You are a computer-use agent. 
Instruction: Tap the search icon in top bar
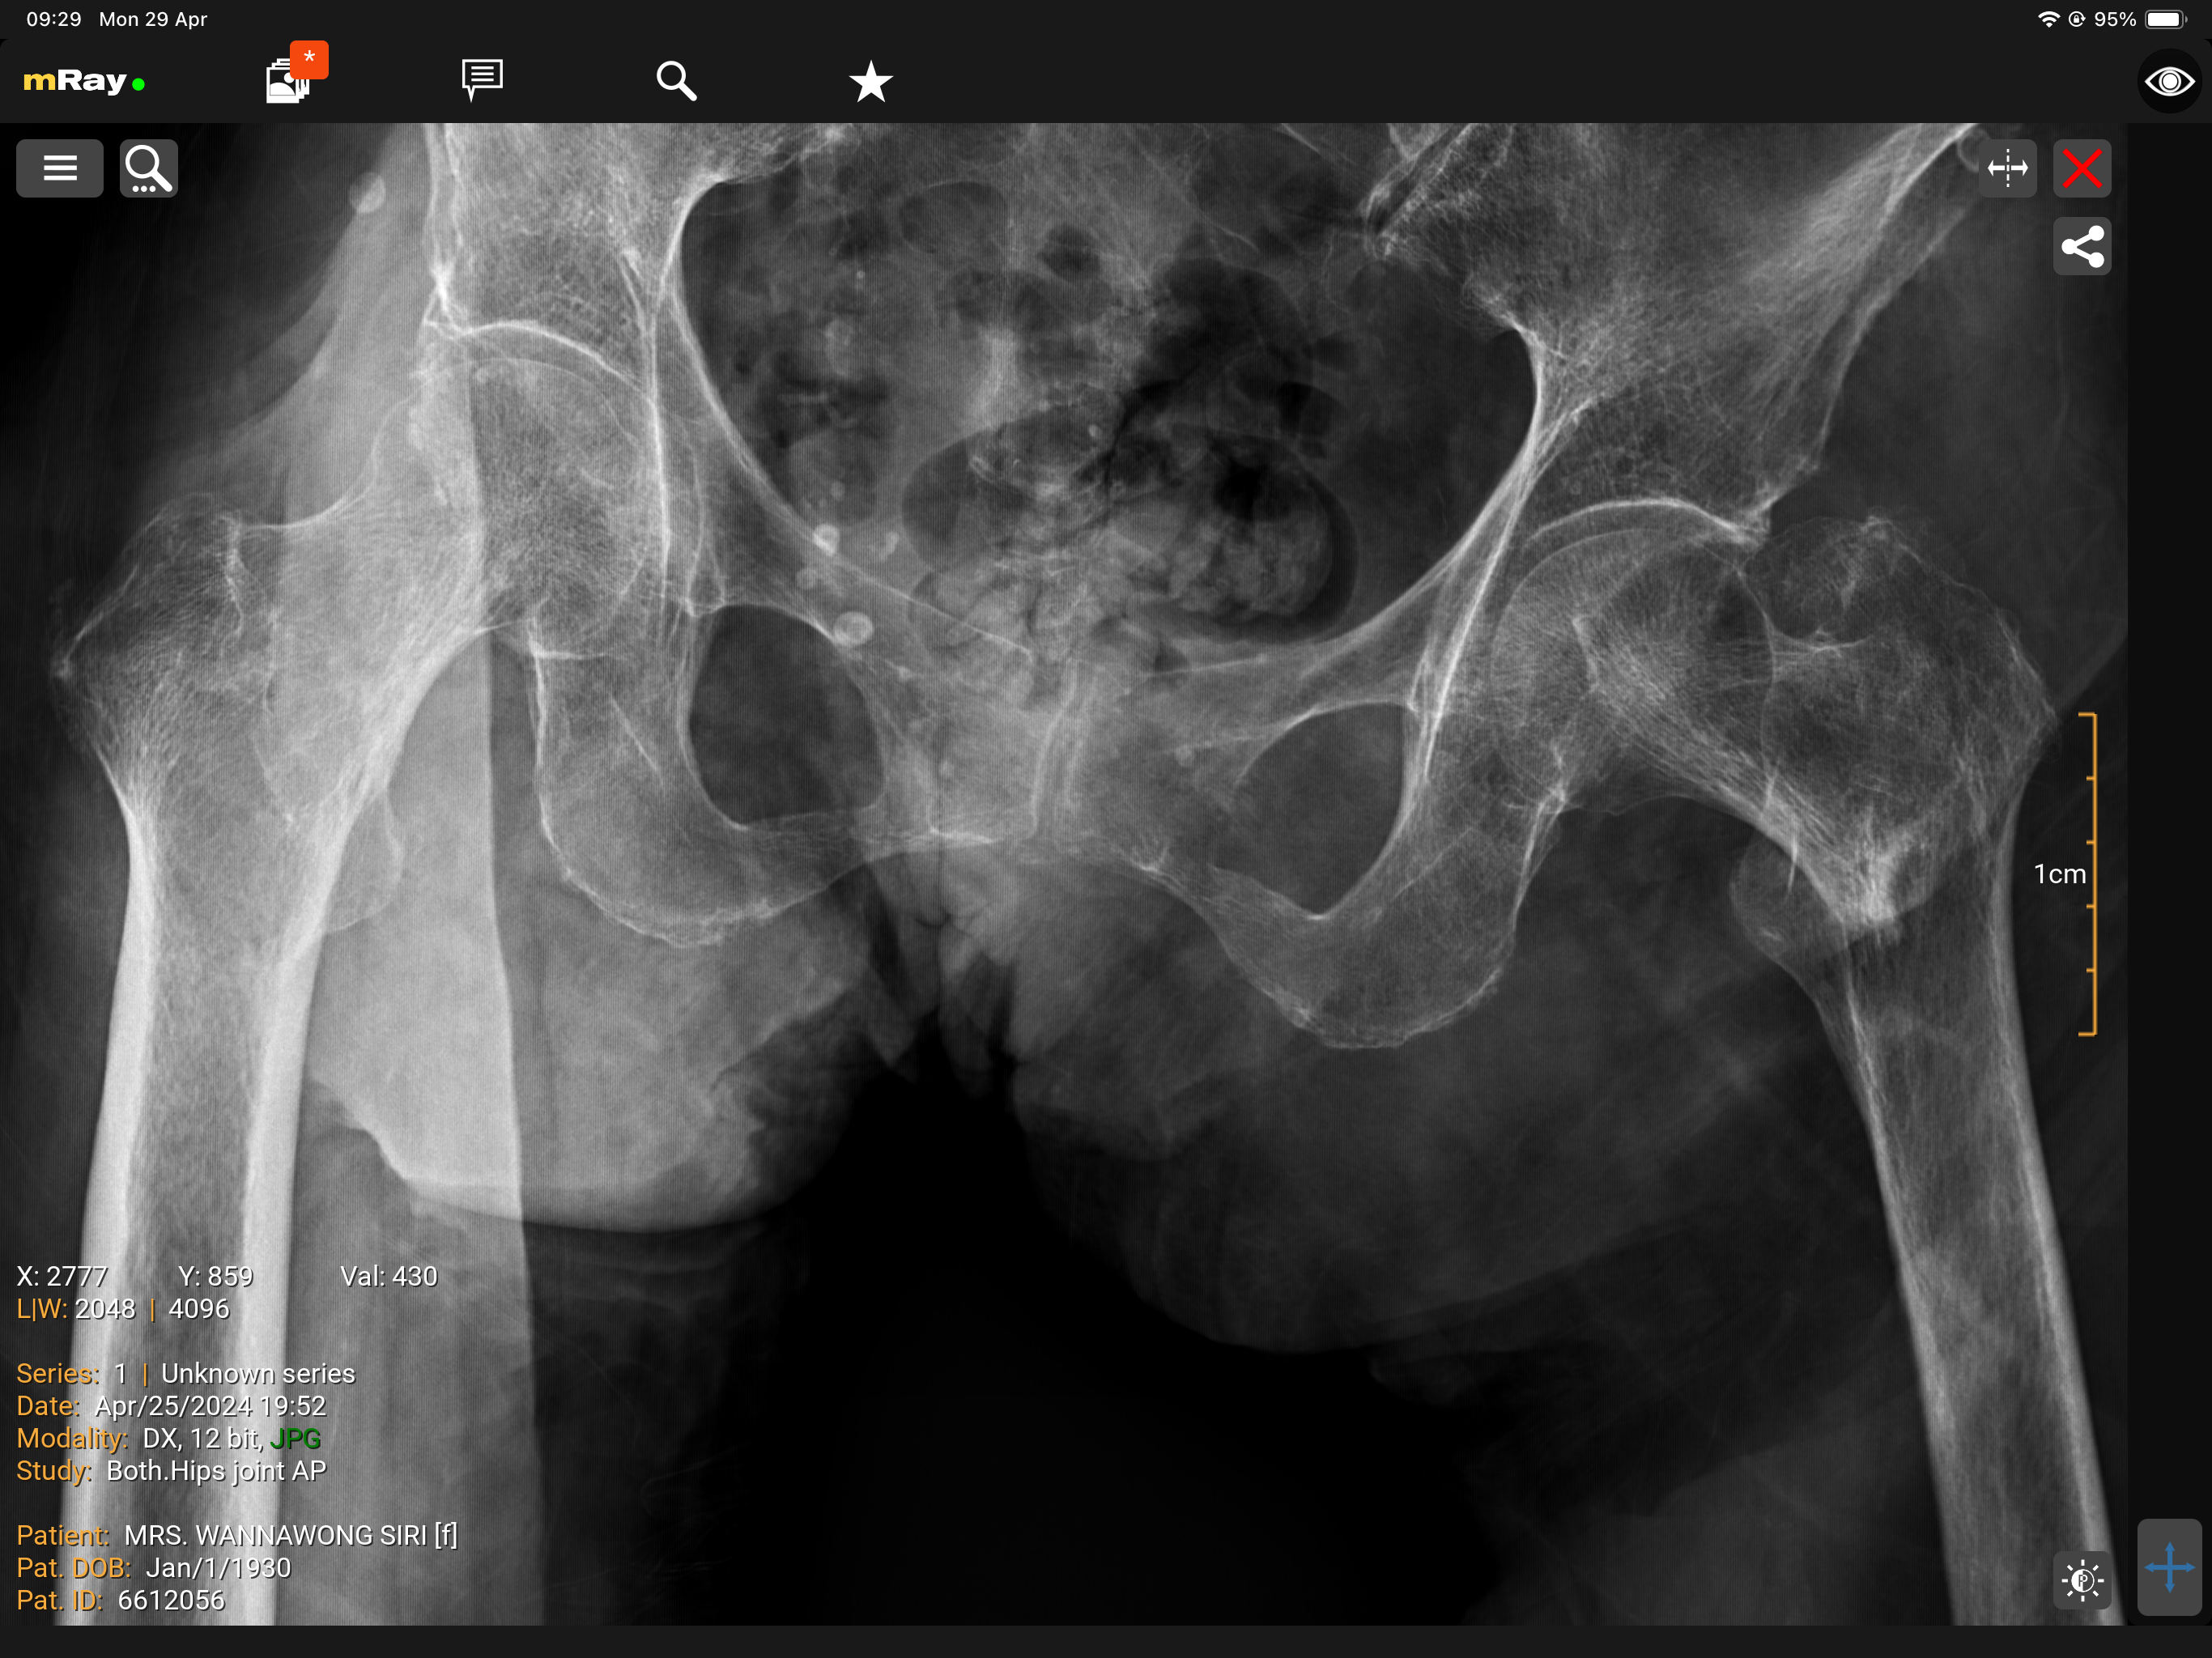coord(676,80)
